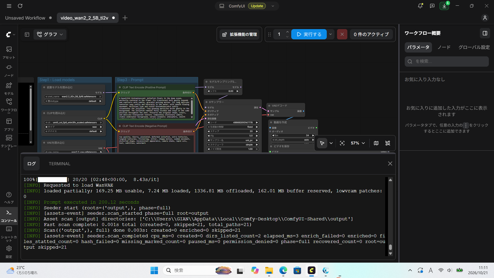Open File Explorer from taskbar
This screenshot has height=278, width=494.
click(x=269, y=270)
